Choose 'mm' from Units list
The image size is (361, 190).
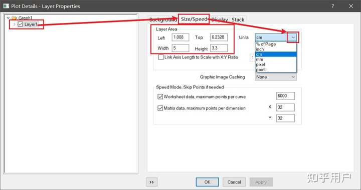(276, 59)
